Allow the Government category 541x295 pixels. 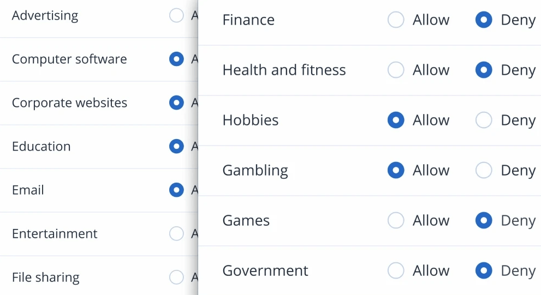396,271
